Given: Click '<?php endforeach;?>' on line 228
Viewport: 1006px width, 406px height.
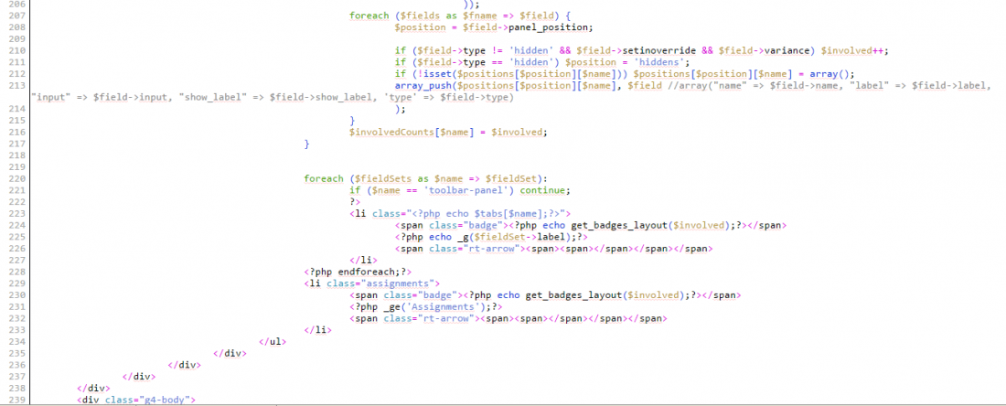Looking at the screenshot, I should click(359, 272).
